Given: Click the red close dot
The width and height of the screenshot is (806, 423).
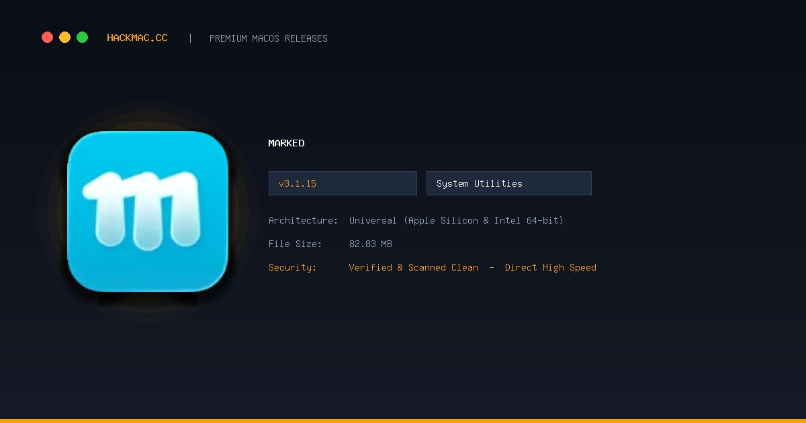Looking at the screenshot, I should coord(47,38).
